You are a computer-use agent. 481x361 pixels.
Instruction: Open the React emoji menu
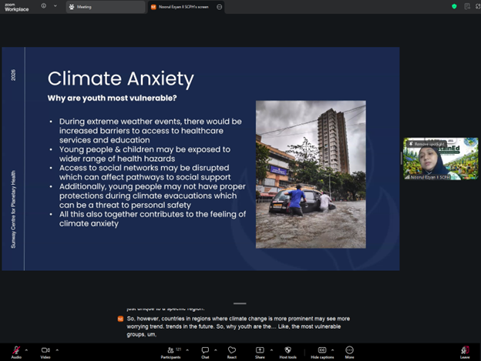(231, 349)
